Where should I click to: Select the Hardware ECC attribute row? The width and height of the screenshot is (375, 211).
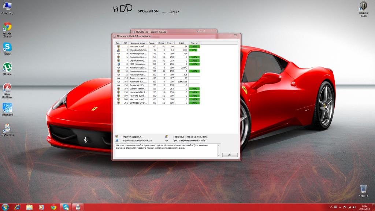click(x=137, y=81)
